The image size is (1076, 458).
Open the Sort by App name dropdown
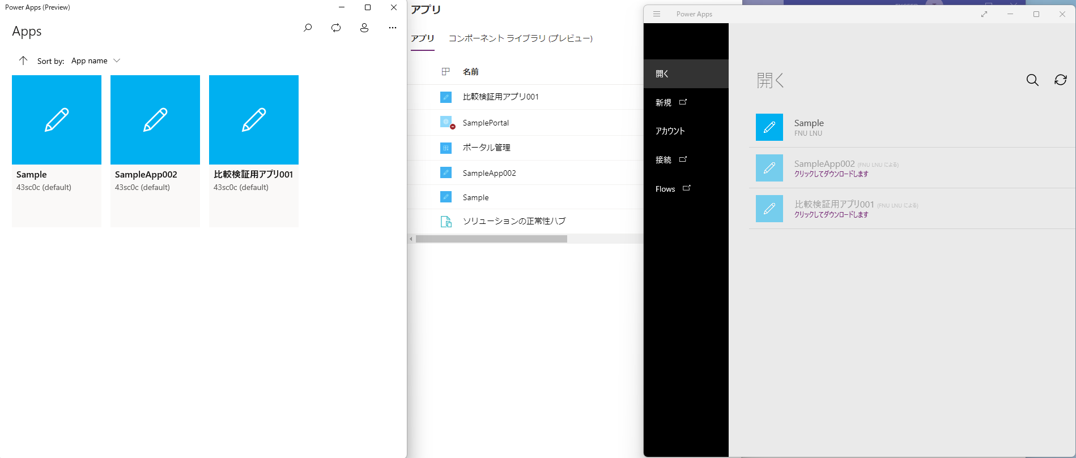point(96,61)
